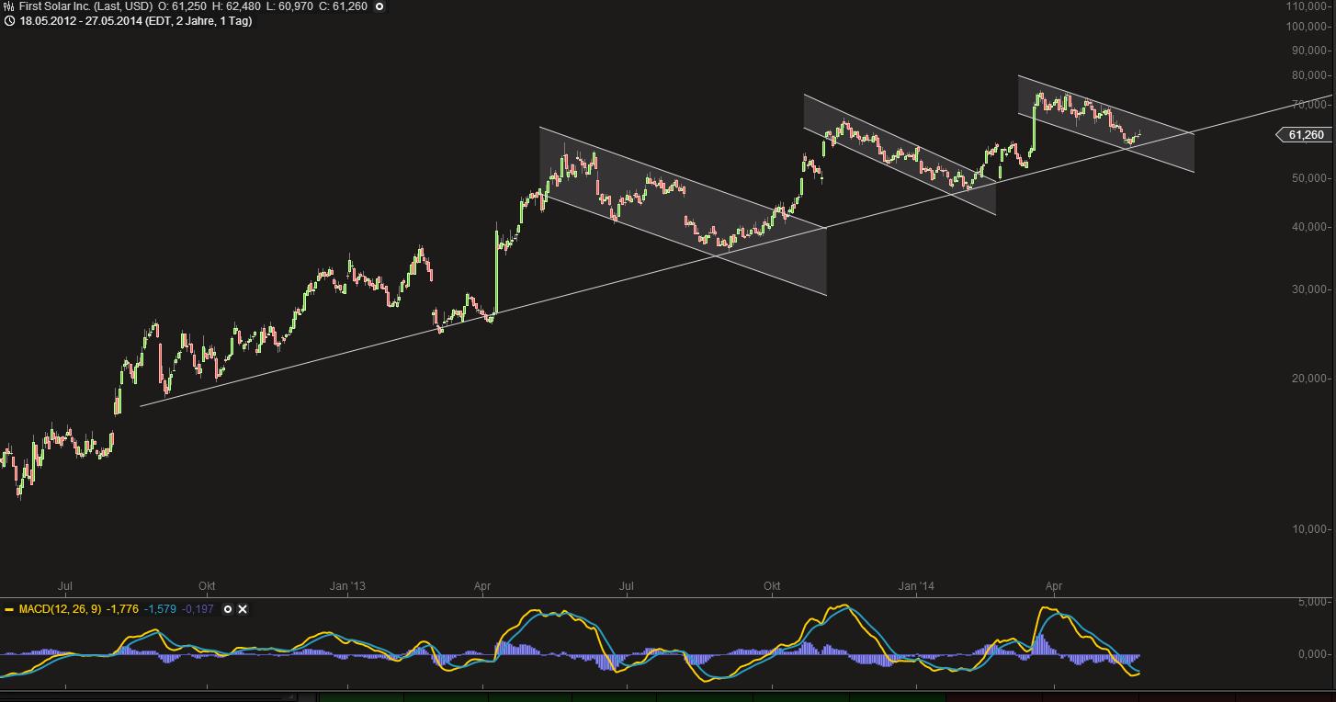Click the blue signal value -1,579
Image resolution: width=1336 pixels, height=702 pixels.
tap(160, 609)
